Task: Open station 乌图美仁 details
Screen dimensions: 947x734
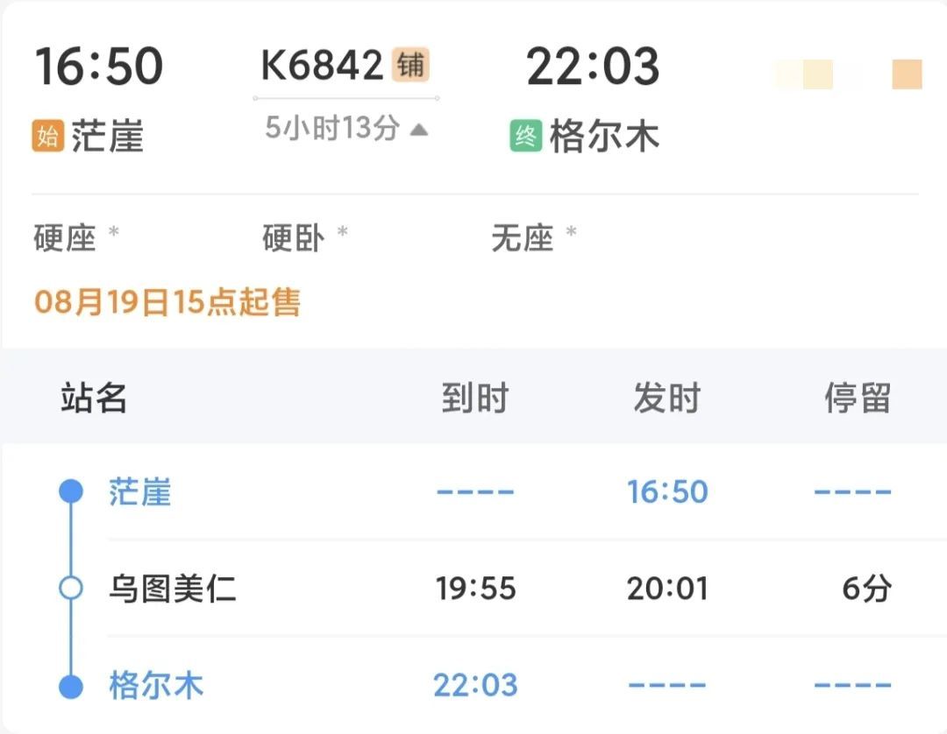Action: click(x=172, y=589)
